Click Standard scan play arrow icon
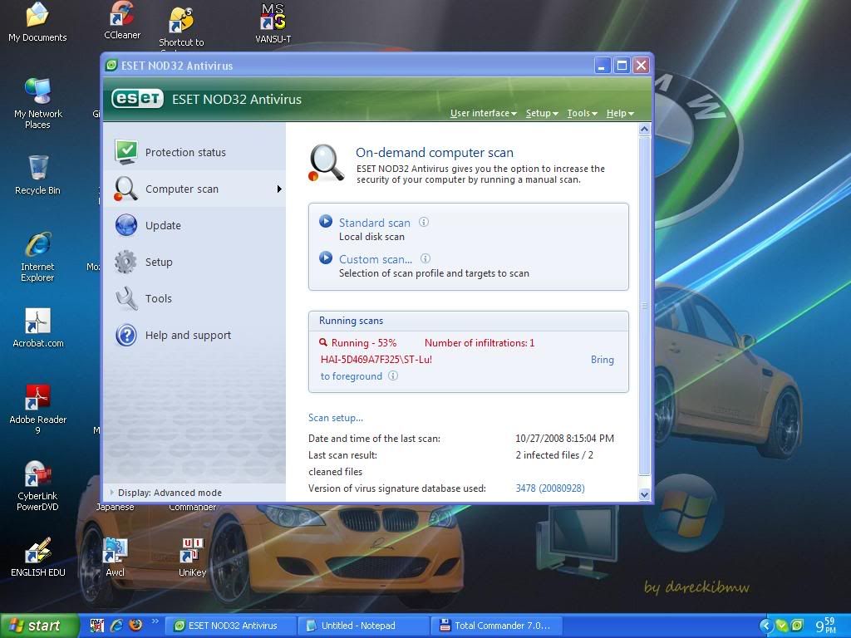Image resolution: width=851 pixels, height=638 pixels. 326,221
